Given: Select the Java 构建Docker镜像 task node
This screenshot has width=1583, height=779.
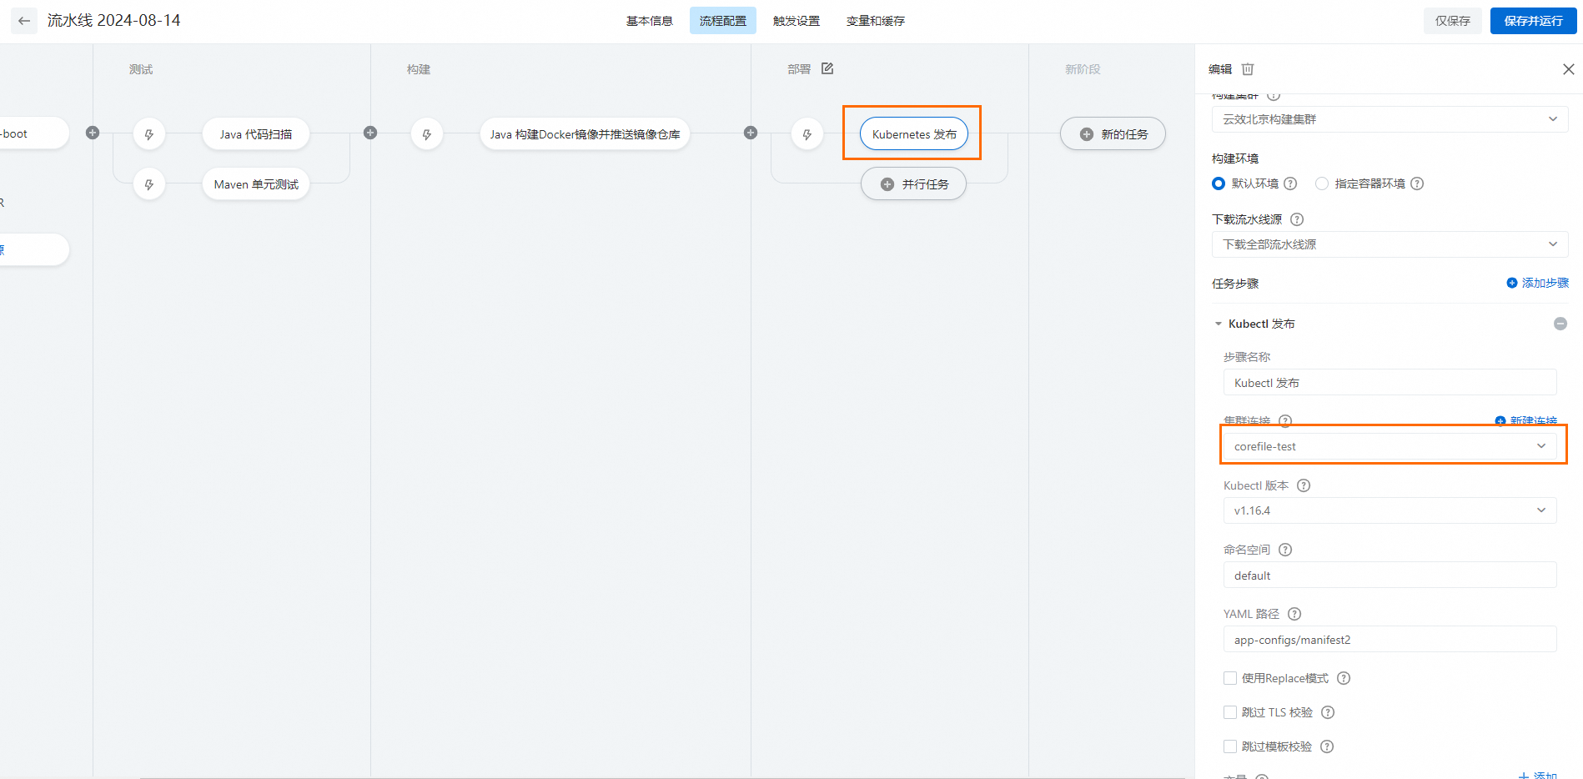Looking at the screenshot, I should [x=585, y=133].
